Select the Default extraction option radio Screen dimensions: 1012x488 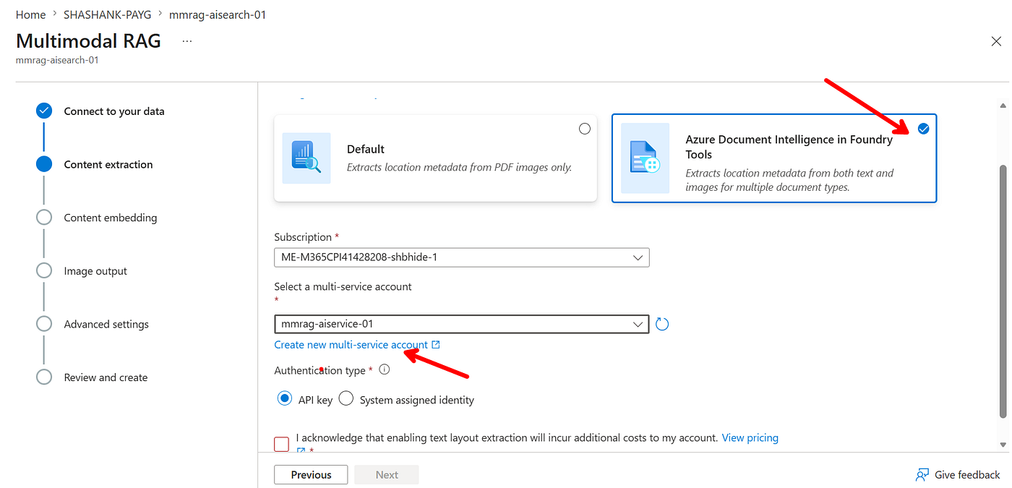585,129
